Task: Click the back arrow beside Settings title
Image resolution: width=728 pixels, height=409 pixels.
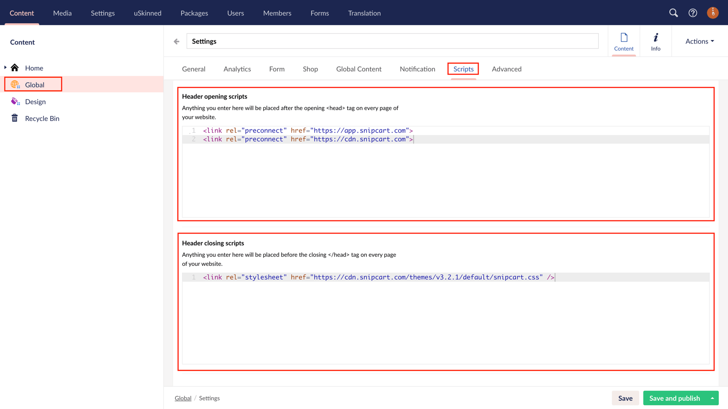Action: [176, 41]
